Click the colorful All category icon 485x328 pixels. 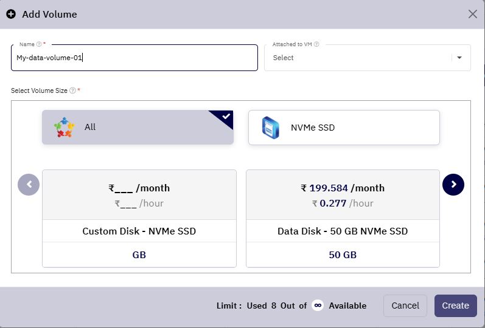point(65,127)
